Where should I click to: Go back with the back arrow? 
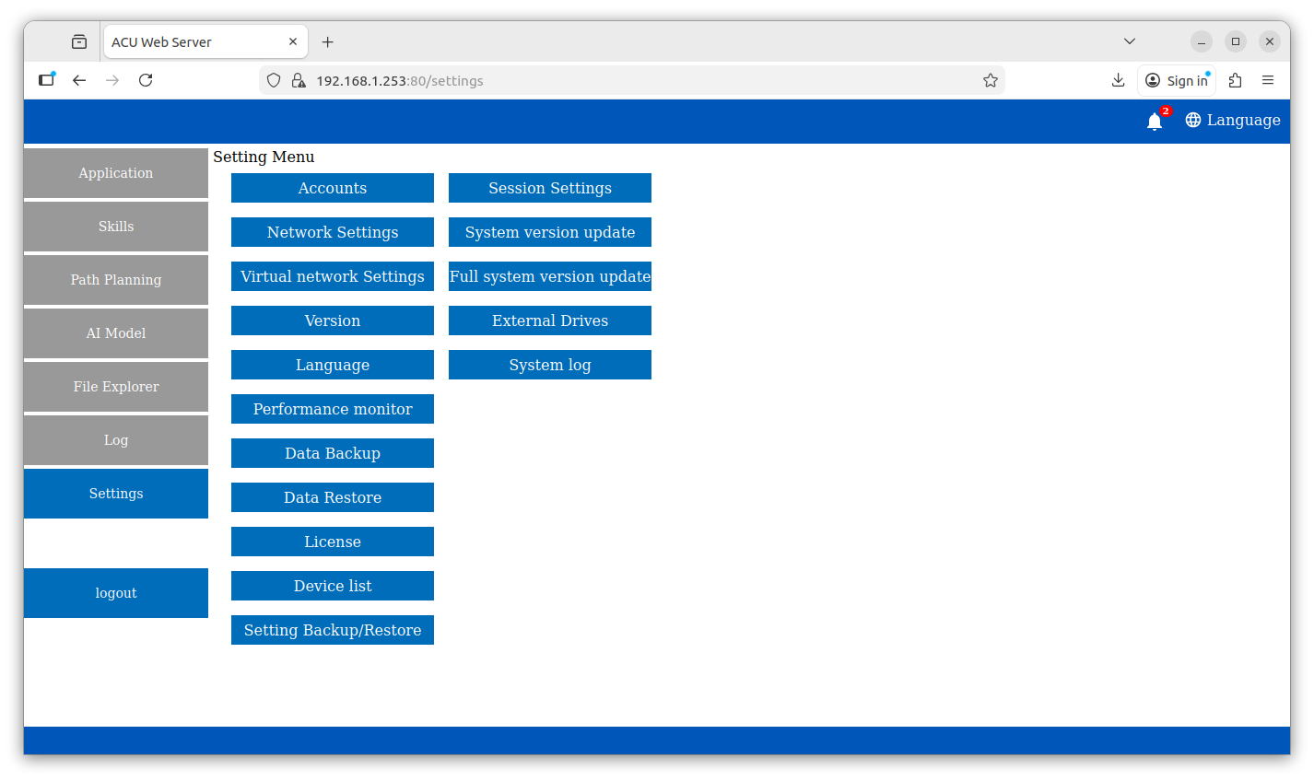79,80
